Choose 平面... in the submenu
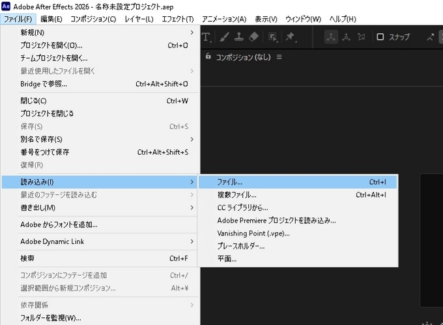The image size is (443, 325). coord(298,259)
